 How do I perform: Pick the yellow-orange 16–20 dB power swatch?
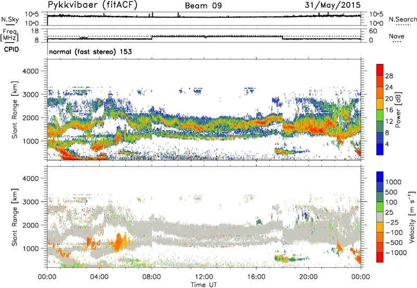(x=380, y=103)
